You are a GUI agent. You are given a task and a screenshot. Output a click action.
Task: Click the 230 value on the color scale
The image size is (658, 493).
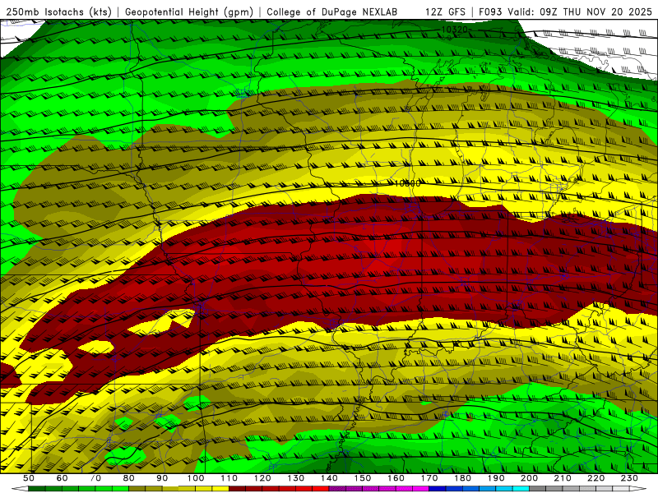click(629, 478)
